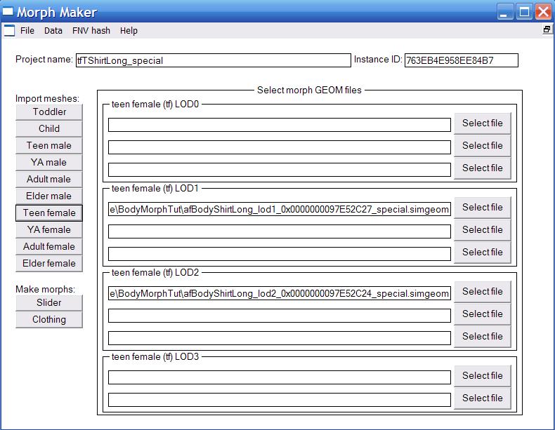Image resolution: width=555 pixels, height=430 pixels.
Task: Import Toddler meshes
Action: point(49,112)
